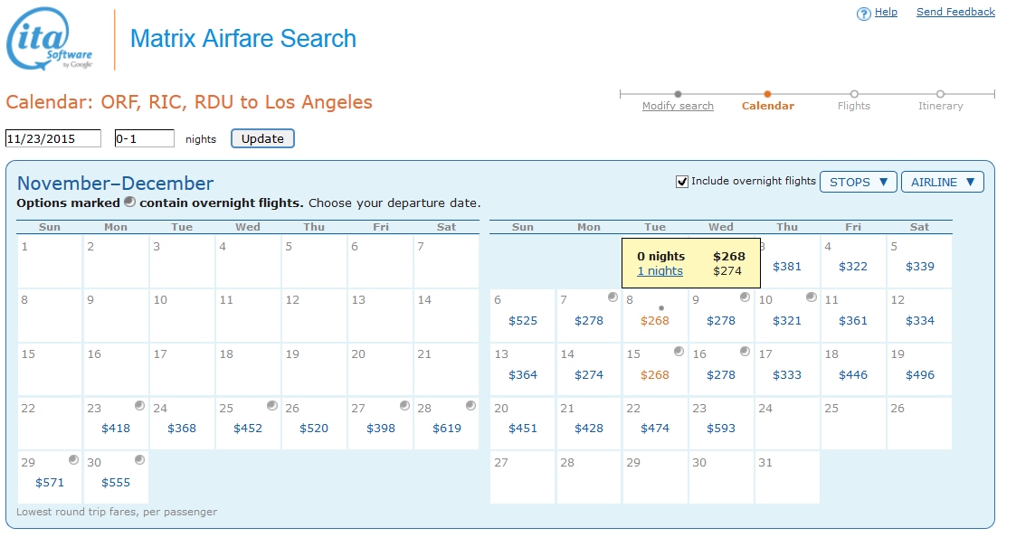This screenshot has height=547, width=1016.
Task: Click overnight icon on December 7
Action: pos(612,297)
